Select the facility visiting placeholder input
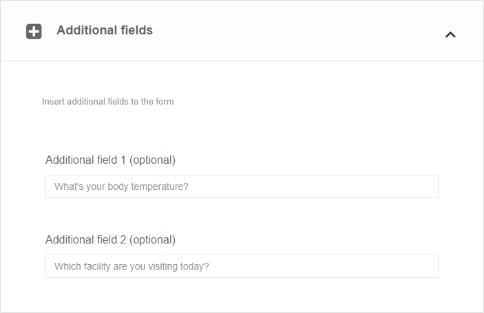Image resolution: width=484 pixels, height=313 pixels. coord(242,266)
